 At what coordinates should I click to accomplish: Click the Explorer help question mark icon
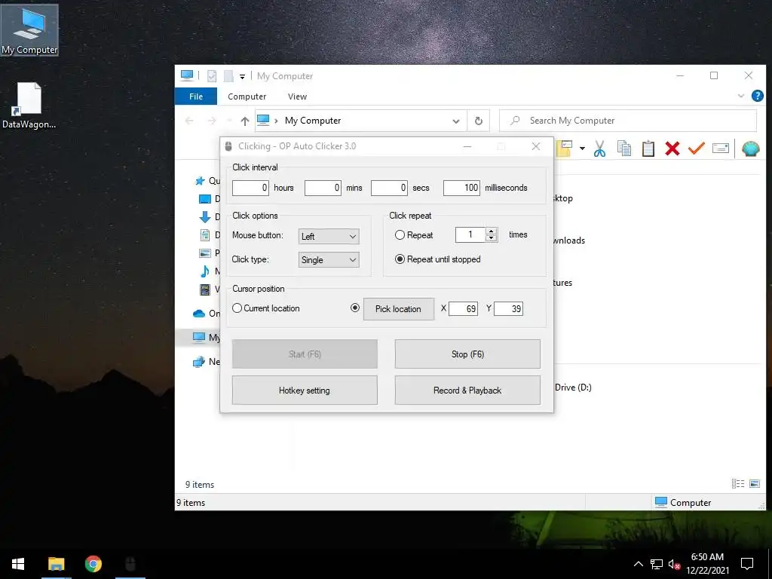(757, 96)
